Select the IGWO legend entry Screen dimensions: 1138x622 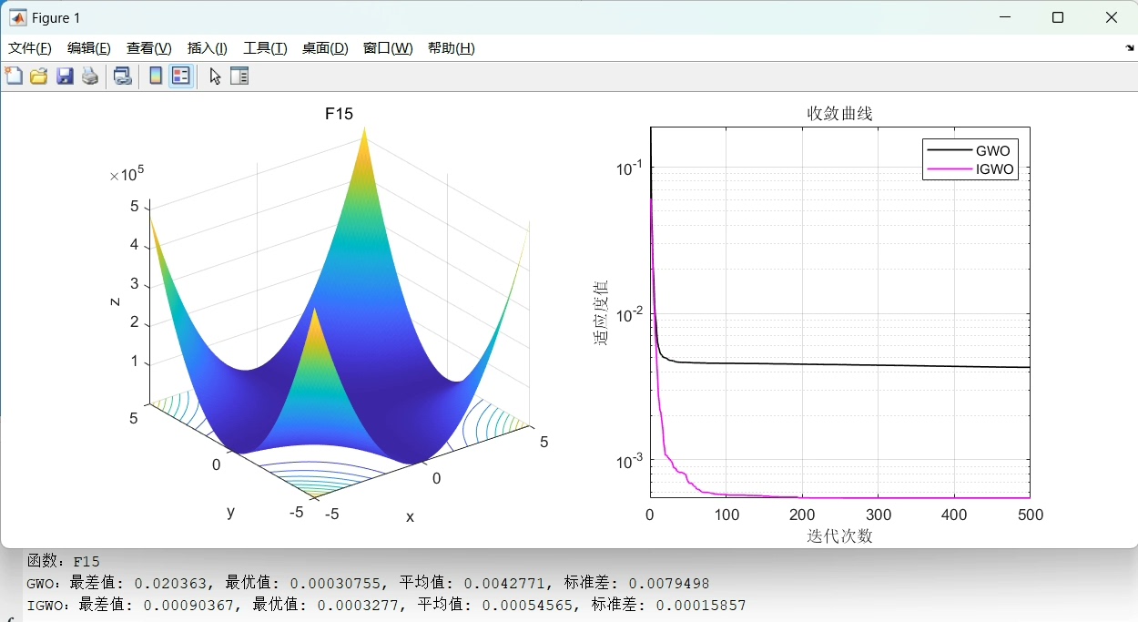tap(994, 169)
